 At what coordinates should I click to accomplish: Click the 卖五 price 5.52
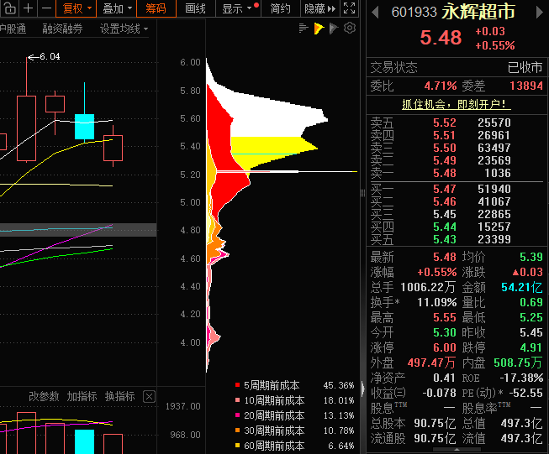tap(445, 123)
